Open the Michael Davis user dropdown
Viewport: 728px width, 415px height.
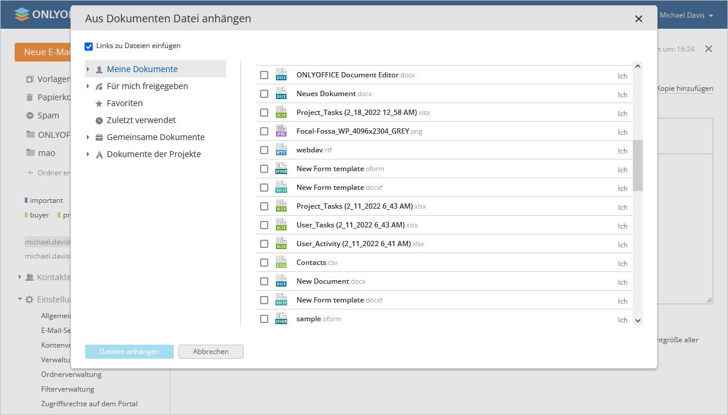pyautogui.click(x=686, y=15)
